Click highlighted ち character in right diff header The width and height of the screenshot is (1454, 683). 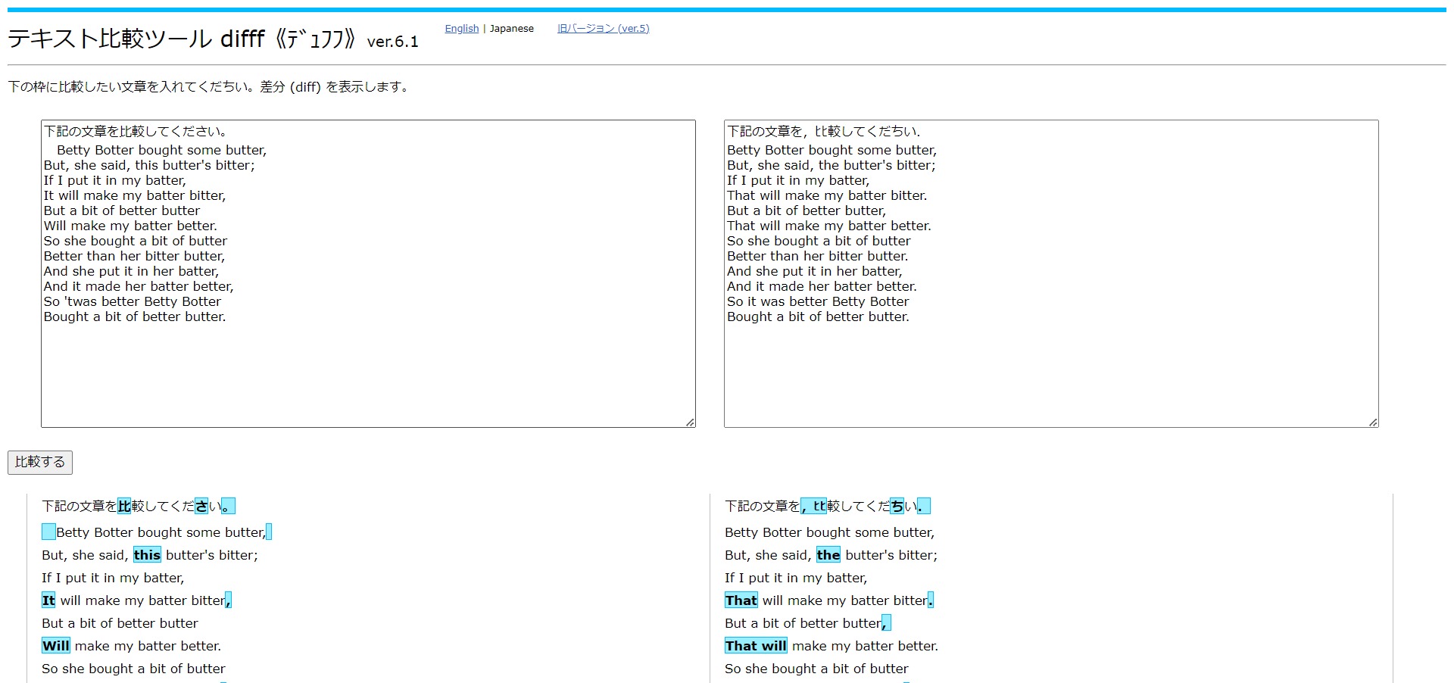tap(897, 506)
